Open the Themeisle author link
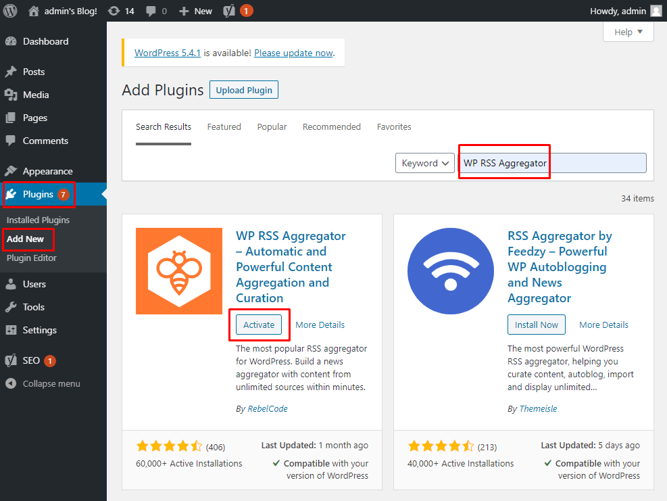 (x=538, y=408)
